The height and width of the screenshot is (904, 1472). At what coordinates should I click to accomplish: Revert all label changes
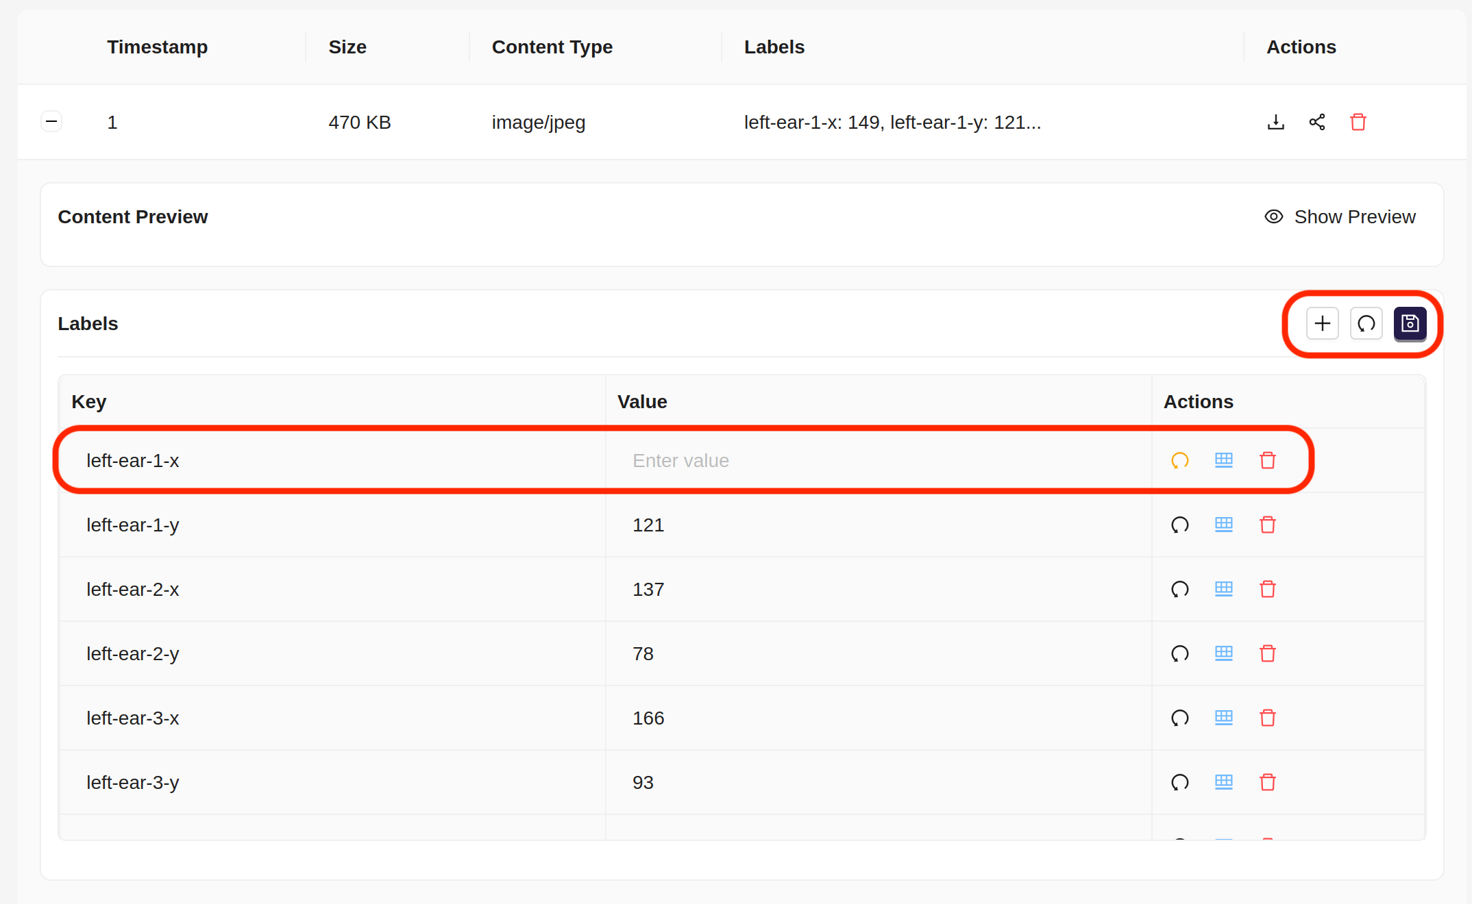(x=1366, y=323)
